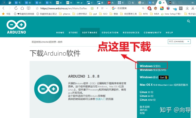196x118 pixels.
Task: Download the Windows 安装包 installer
Action: [150, 66]
